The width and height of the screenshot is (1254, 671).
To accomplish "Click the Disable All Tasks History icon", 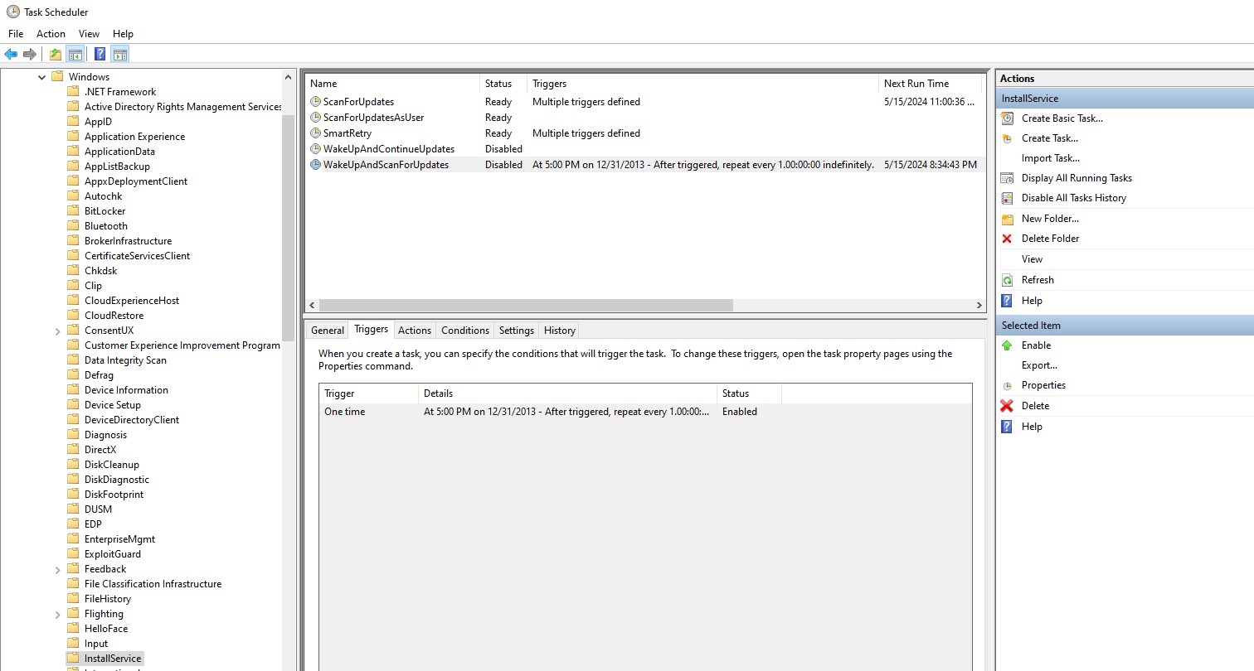I will [x=1006, y=197].
